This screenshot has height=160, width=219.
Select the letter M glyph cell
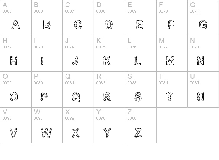click(172, 54)
